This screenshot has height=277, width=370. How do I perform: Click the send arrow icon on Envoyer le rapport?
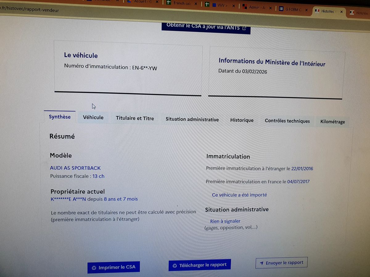(261, 263)
